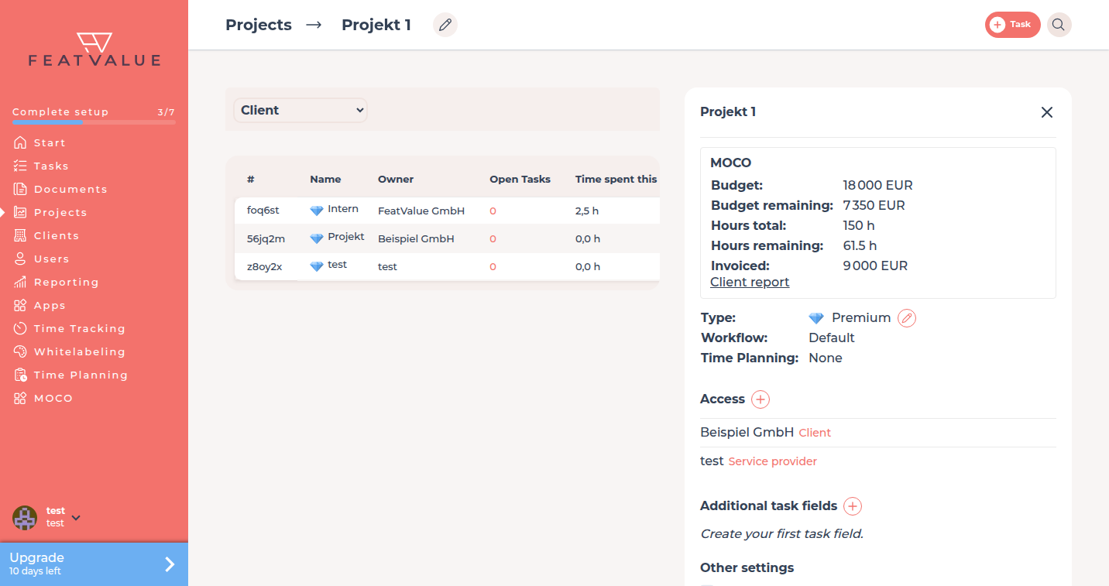Expand the test user account menu
This screenshot has width=1109, height=586.
tap(76, 518)
